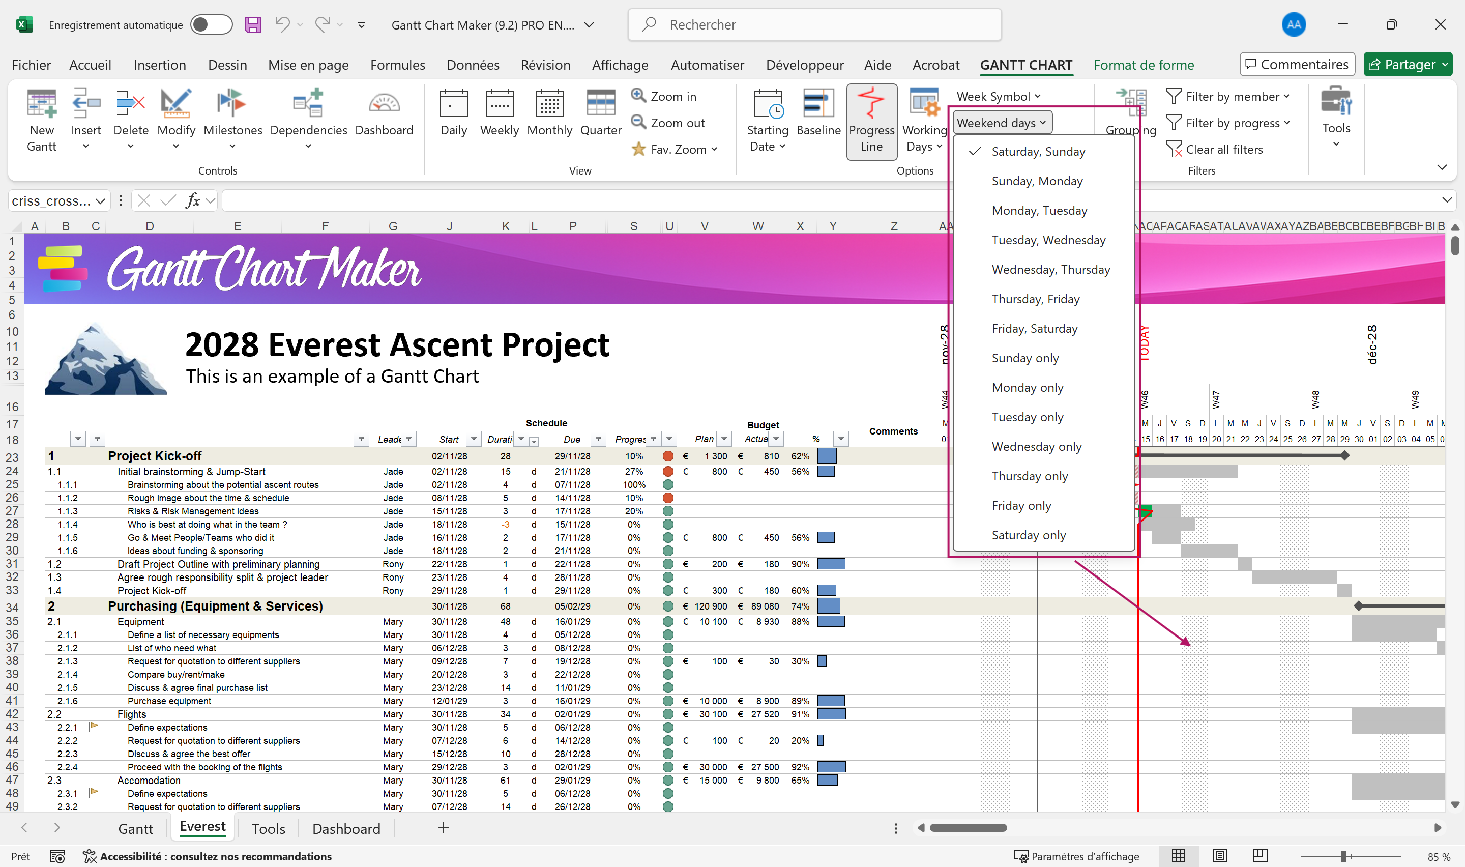Click the Zoom in magnifier
Viewport: 1465px width, 867px height.
[637, 95]
